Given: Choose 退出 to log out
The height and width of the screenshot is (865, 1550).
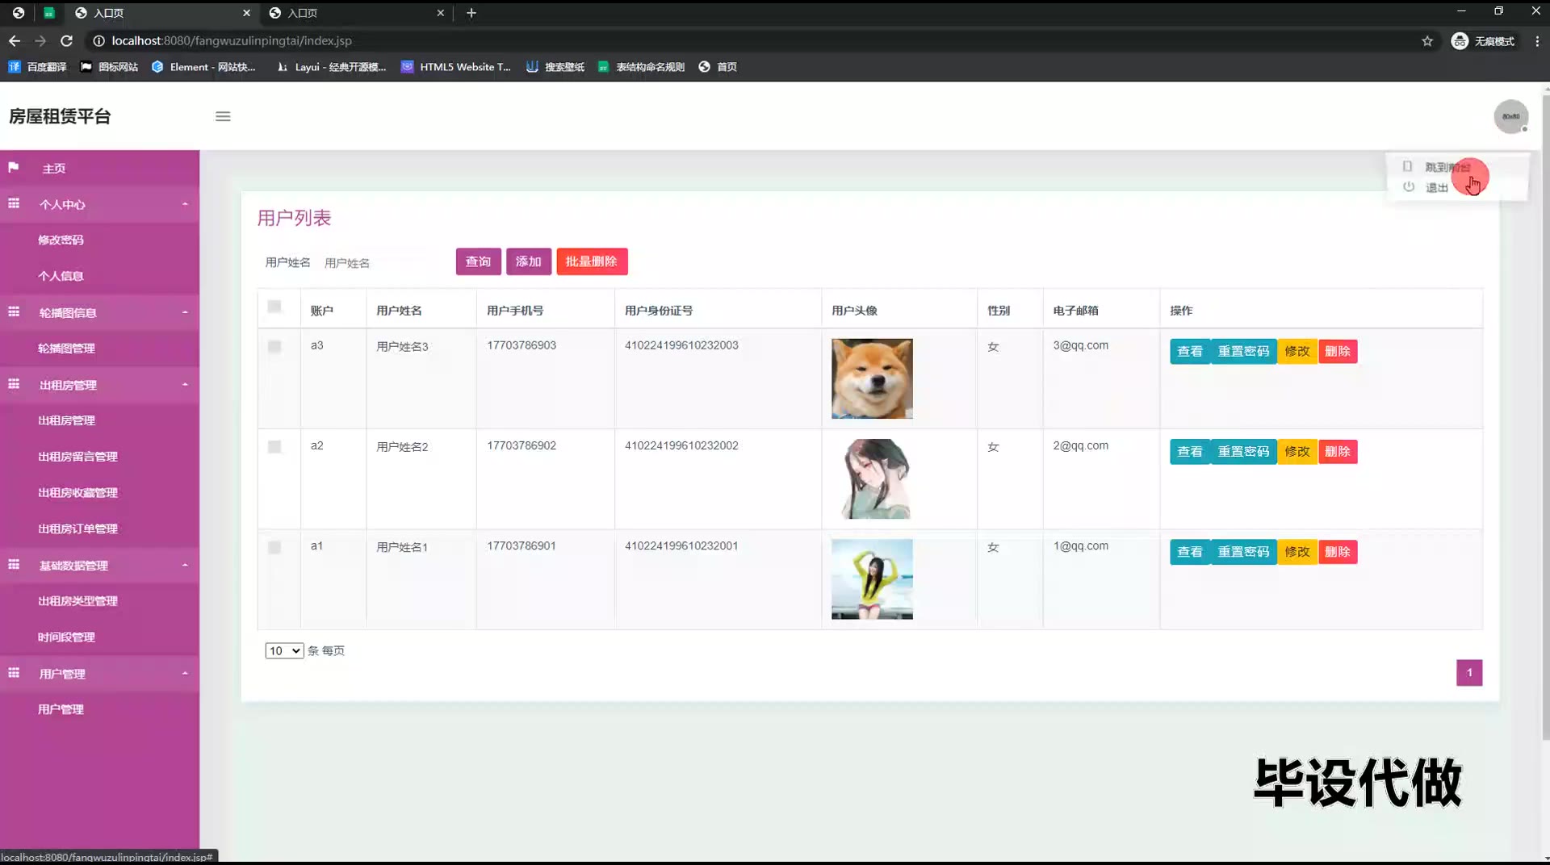Looking at the screenshot, I should point(1436,188).
